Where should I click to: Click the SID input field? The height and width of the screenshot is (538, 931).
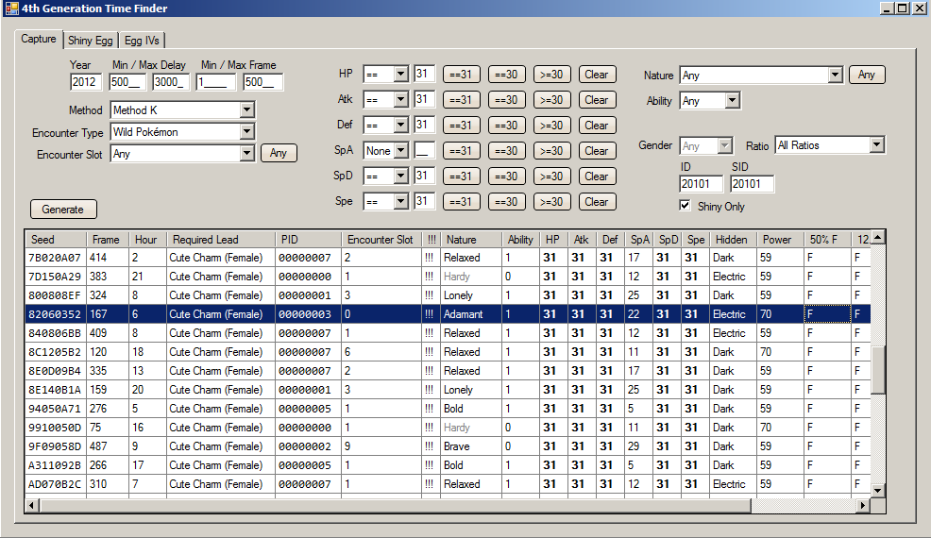click(x=752, y=183)
